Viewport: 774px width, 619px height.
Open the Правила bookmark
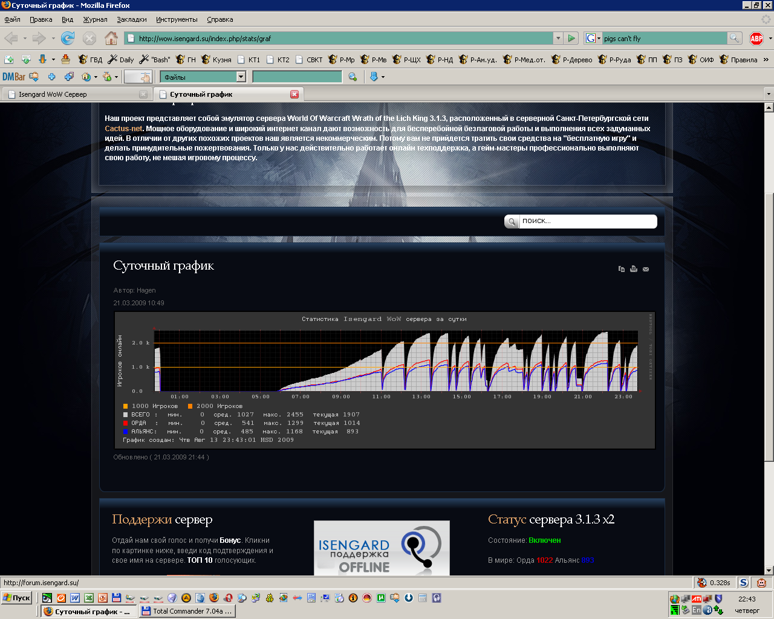738,59
